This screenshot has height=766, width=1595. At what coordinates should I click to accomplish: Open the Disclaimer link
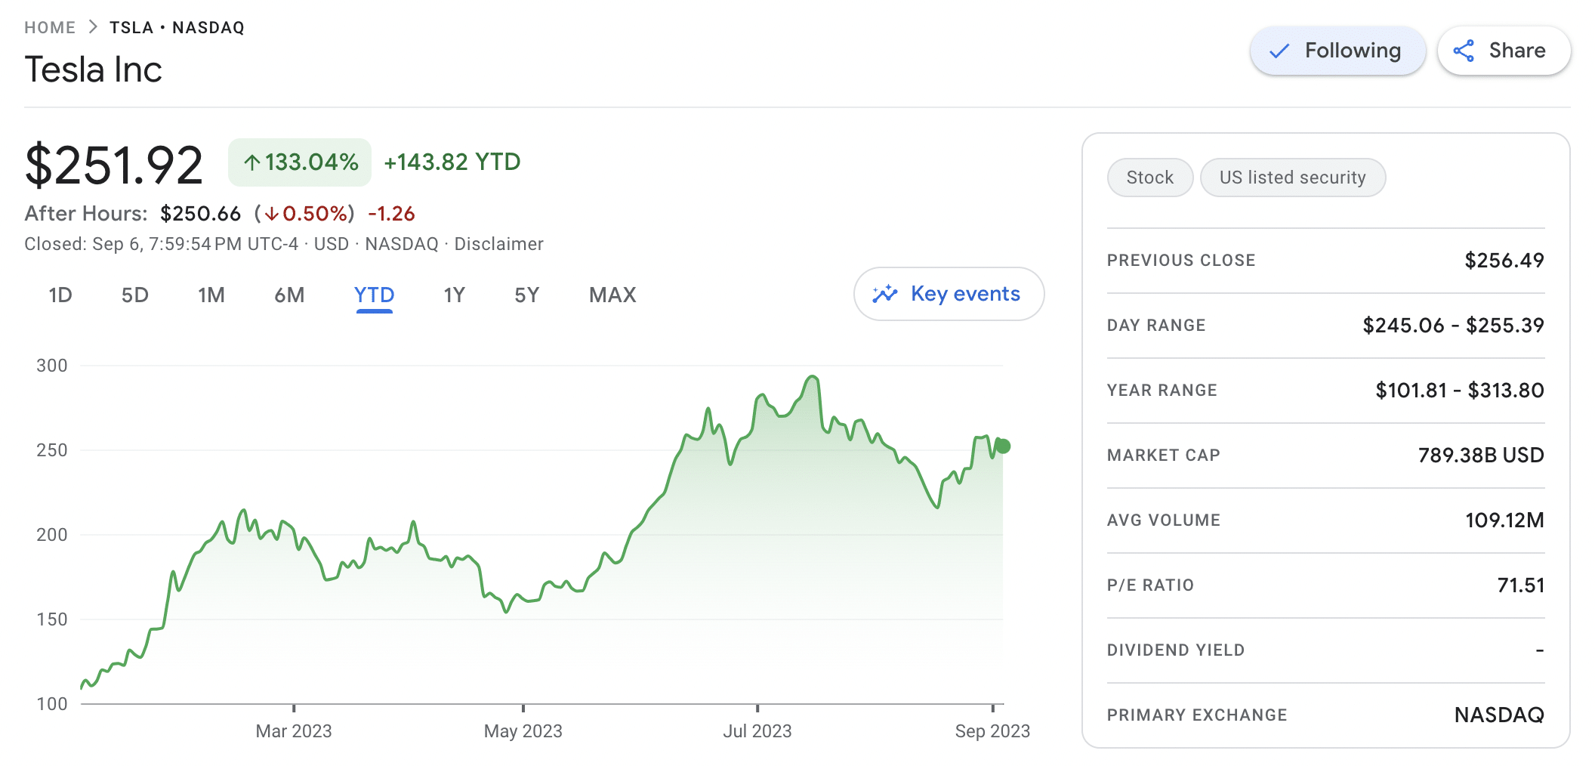click(x=498, y=244)
